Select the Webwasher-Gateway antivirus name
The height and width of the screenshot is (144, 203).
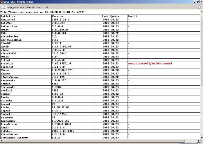(14, 138)
